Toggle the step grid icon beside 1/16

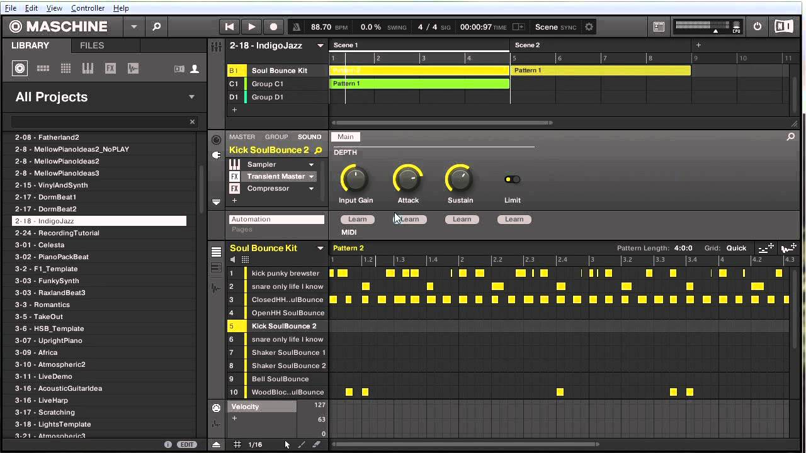coord(237,444)
